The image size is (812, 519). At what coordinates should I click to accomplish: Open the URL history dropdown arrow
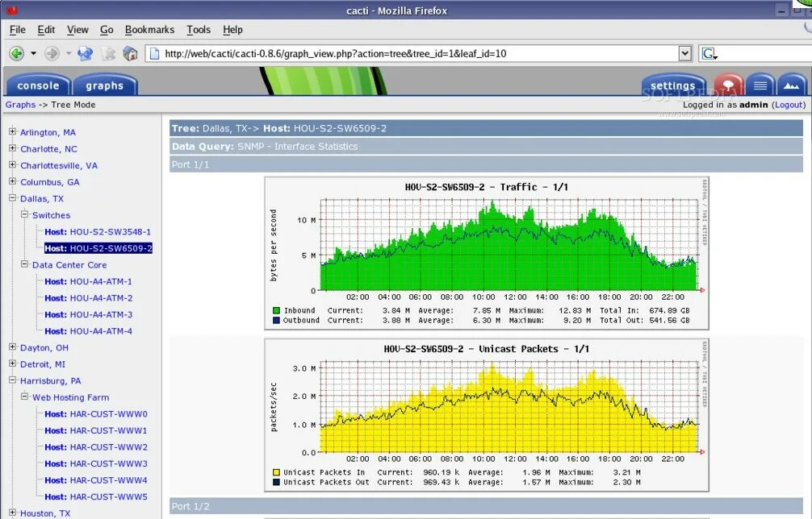684,53
